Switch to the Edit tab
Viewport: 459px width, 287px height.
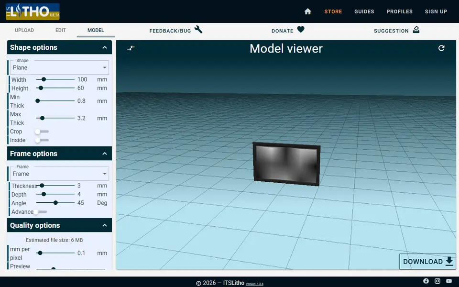click(61, 30)
